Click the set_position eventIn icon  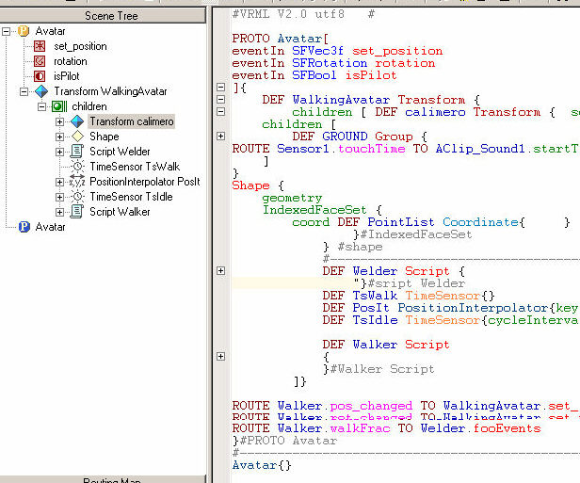pyautogui.click(x=40, y=46)
